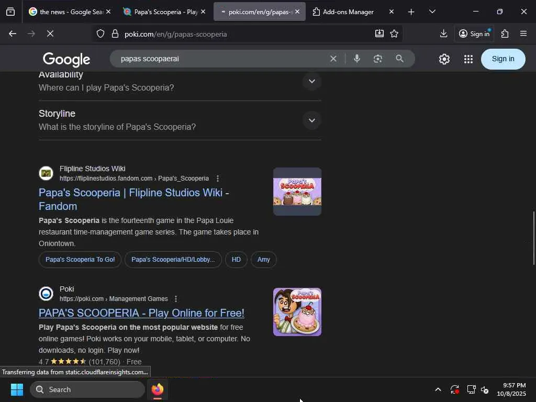The width and height of the screenshot is (536, 402).
Task: Click Flipline Studios Wiki favicon
Action: point(46,173)
